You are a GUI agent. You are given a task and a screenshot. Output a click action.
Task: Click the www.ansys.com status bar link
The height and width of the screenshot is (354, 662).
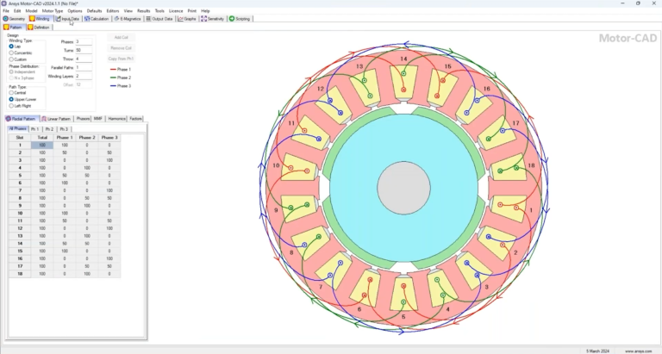click(639, 351)
